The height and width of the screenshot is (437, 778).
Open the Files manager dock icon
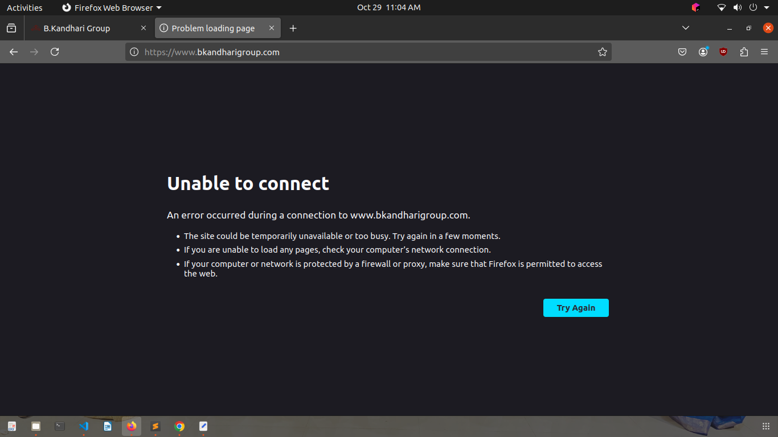pos(36,426)
